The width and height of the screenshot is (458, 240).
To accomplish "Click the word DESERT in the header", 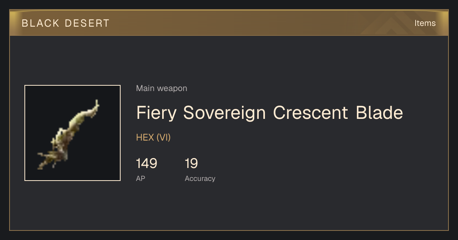I will click(87, 23).
